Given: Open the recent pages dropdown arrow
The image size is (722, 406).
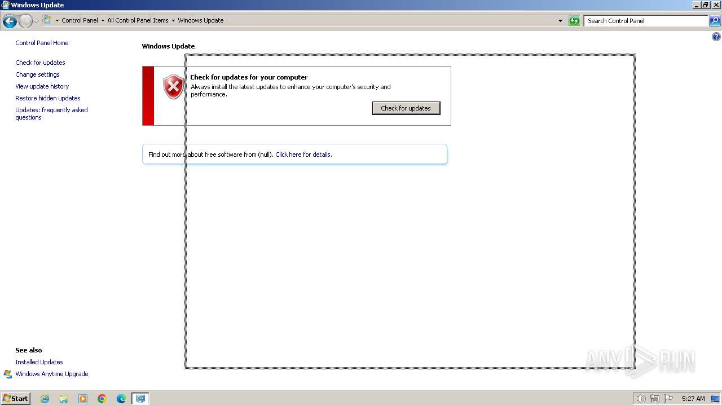Looking at the screenshot, I should click(x=37, y=21).
